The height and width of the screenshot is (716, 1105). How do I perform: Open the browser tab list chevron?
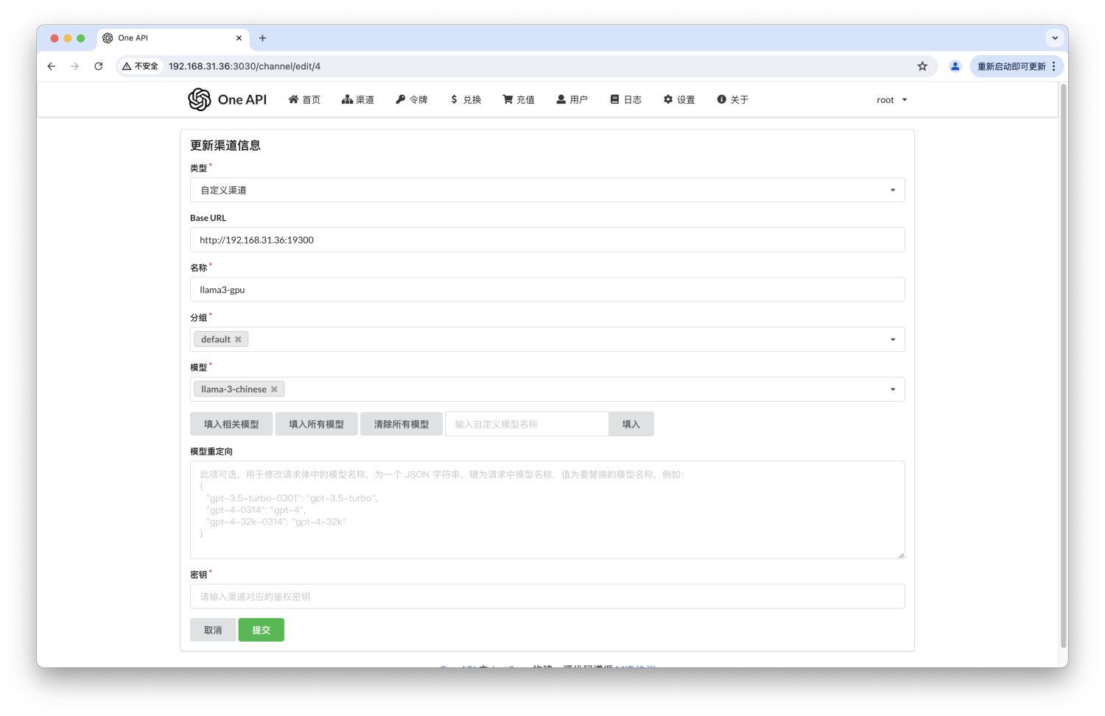pyautogui.click(x=1055, y=38)
